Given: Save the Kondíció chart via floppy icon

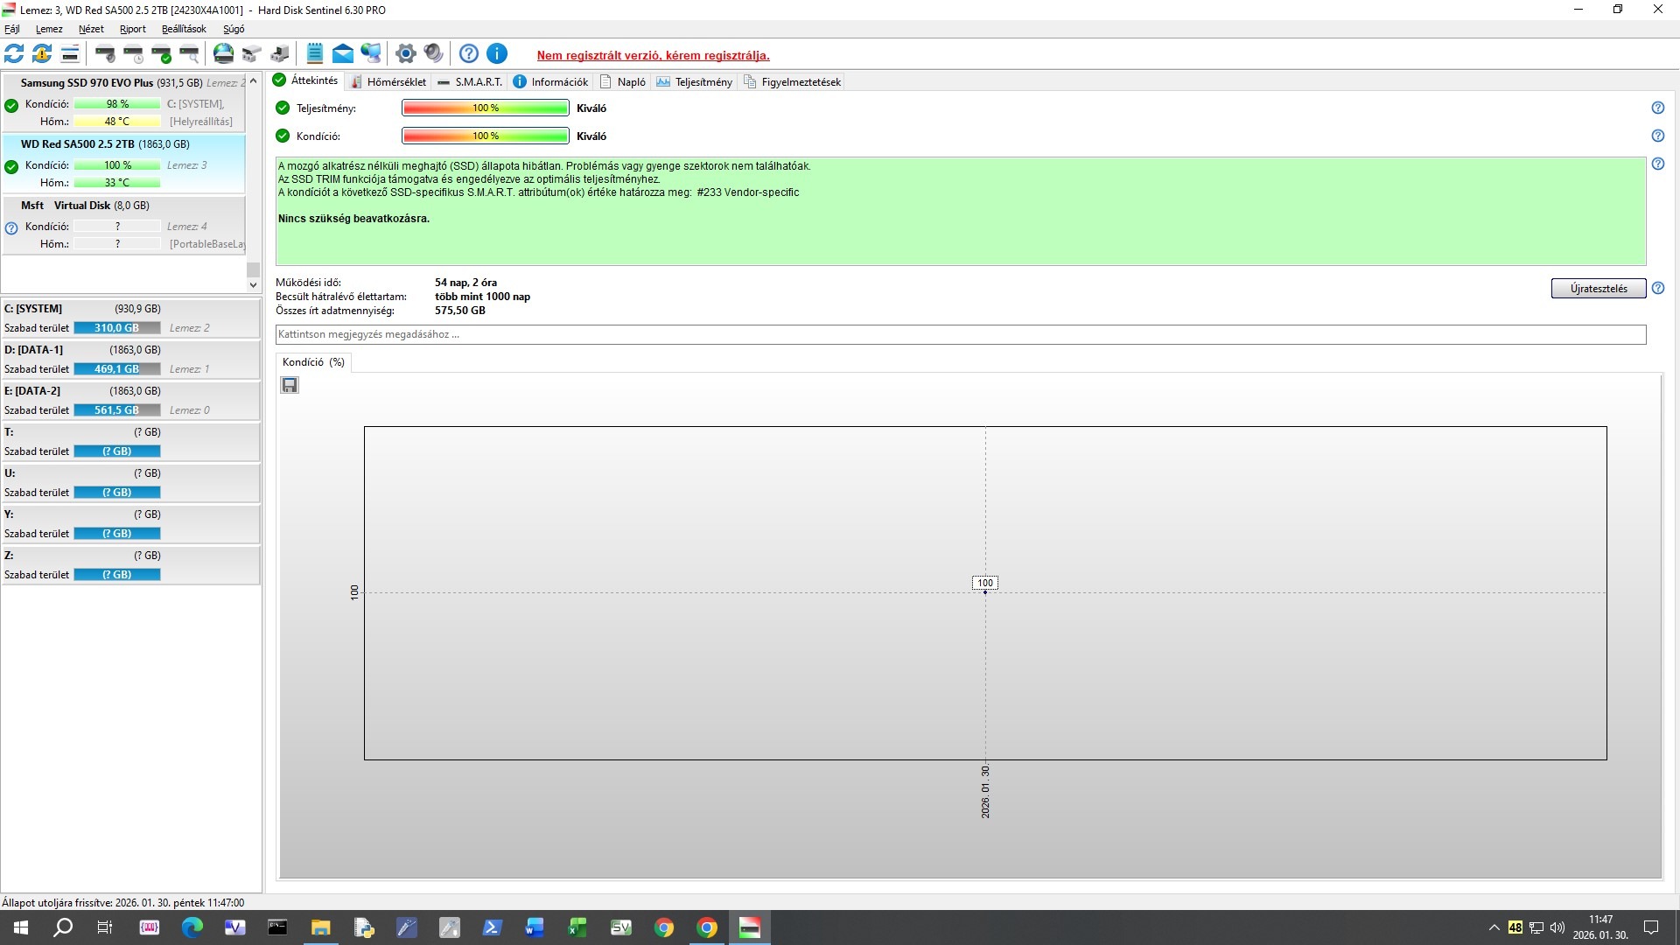Looking at the screenshot, I should pos(290,385).
